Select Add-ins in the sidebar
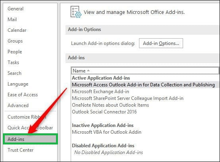Viewport: 220px width, 162px height. (30, 139)
